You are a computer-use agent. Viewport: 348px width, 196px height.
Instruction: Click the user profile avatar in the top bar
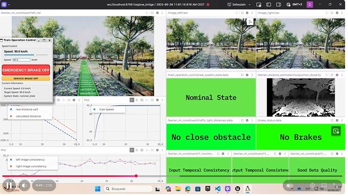click(x=337, y=4)
